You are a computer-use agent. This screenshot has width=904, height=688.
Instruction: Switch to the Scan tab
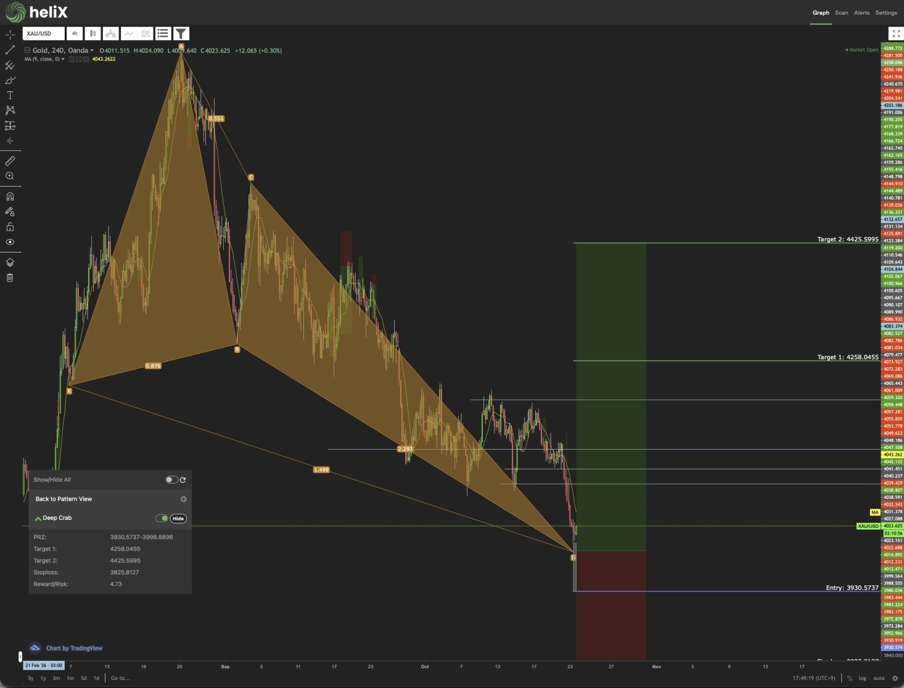coord(841,12)
